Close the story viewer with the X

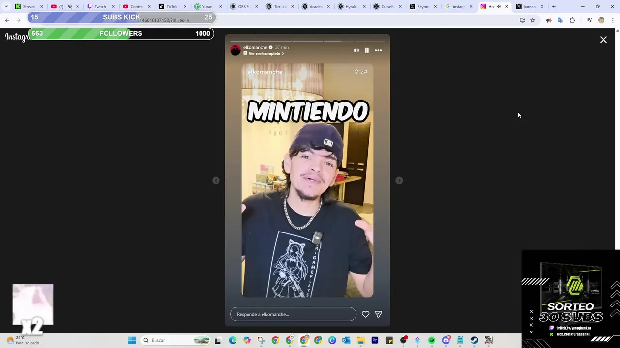click(x=604, y=40)
